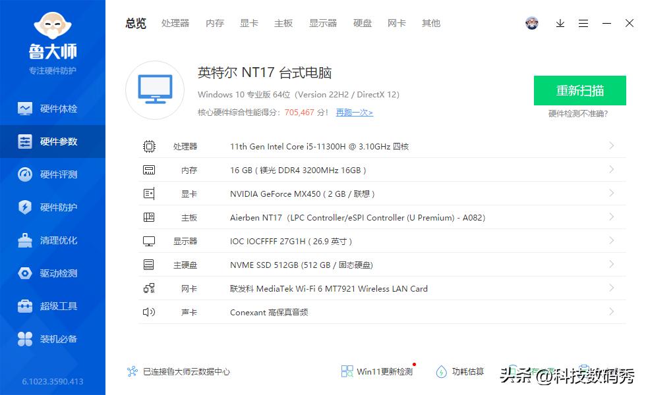Viewport: 646px width, 395px height.
Task: Click the monitor icon beside 显示器 row
Action: [150, 241]
